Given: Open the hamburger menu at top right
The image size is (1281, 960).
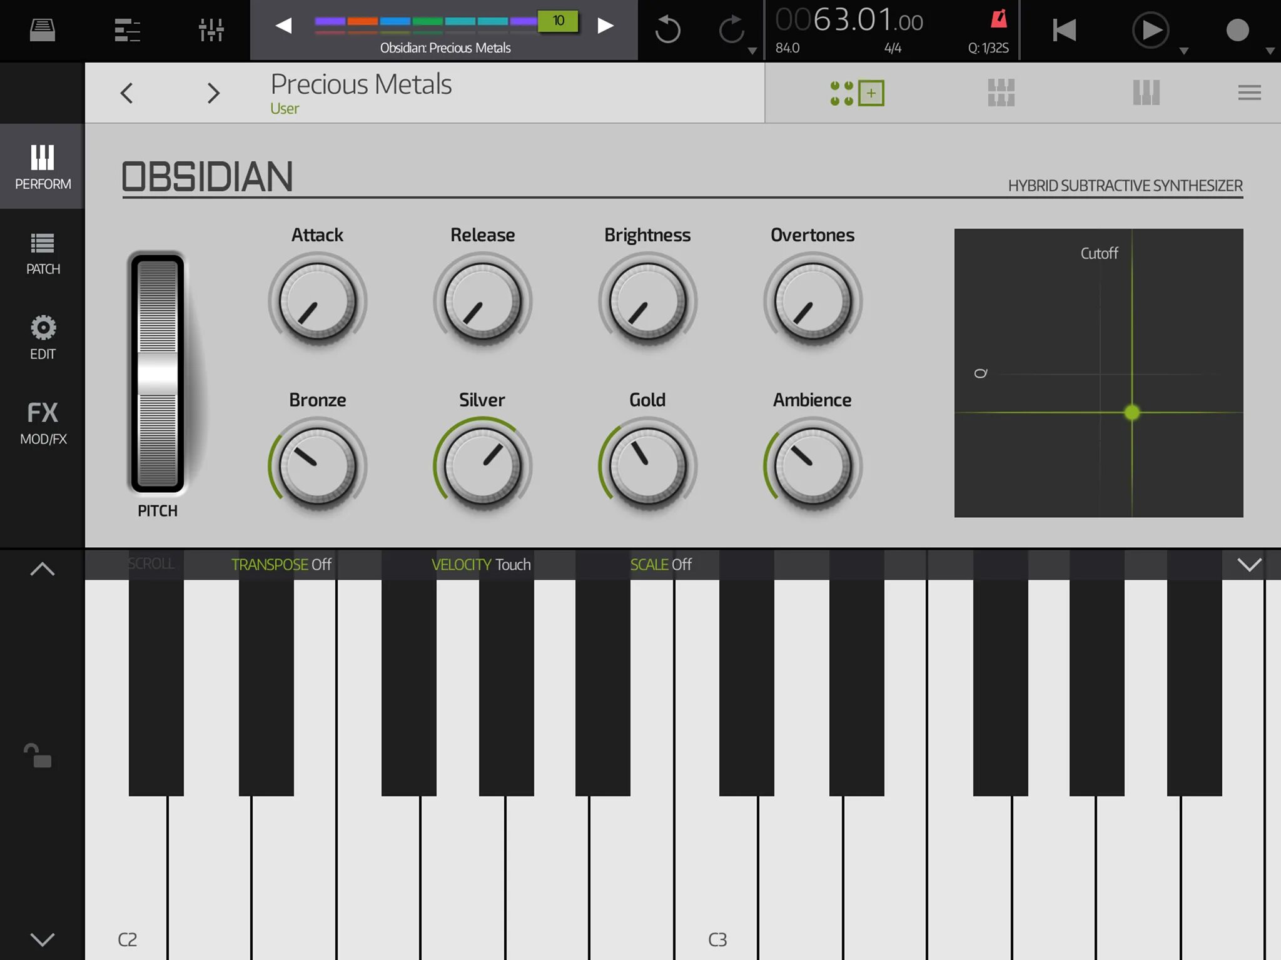Looking at the screenshot, I should pos(1249,93).
